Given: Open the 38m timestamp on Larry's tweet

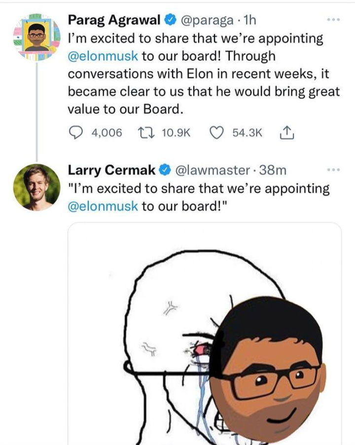Looking at the screenshot, I should click(x=273, y=170).
